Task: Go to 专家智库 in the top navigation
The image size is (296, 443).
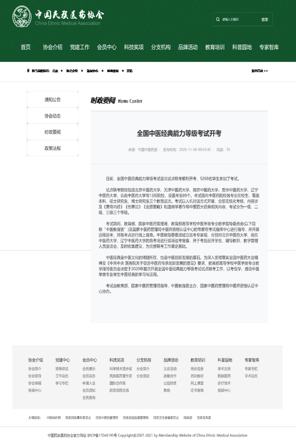Action: coord(269,47)
